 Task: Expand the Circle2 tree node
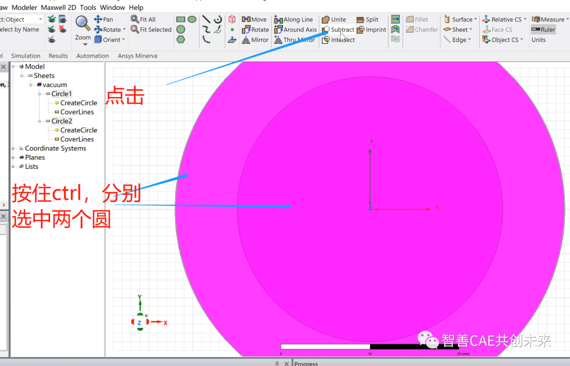tap(40, 121)
